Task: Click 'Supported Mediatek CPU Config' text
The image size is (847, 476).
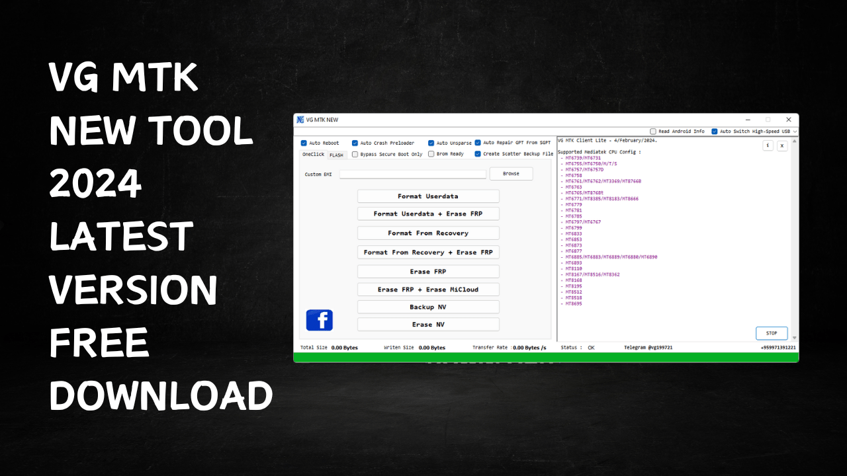Action: point(599,152)
